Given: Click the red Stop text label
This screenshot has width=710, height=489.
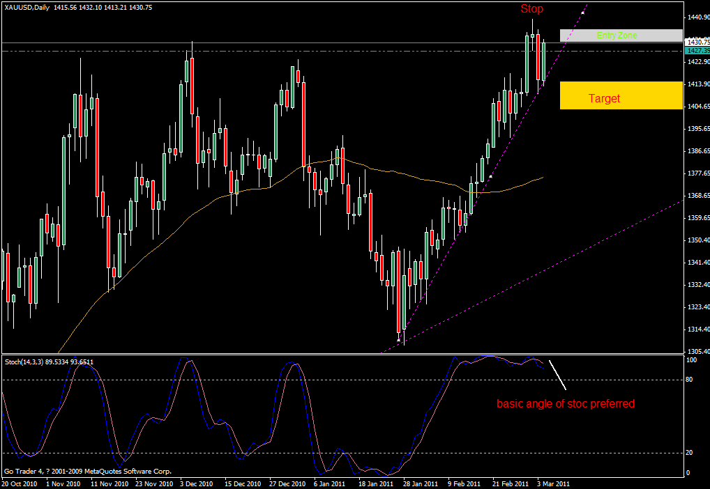Looking at the screenshot, I should click(531, 9).
